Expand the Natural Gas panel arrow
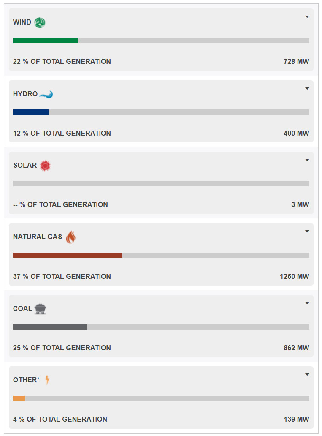322x436 pixels. click(307, 232)
